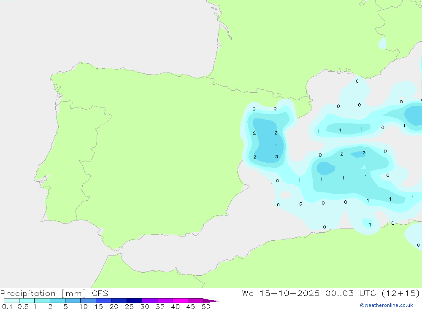The width and height of the screenshot is (422, 309).
Task: Select the 20–25 mm legend color swatch
Action: coord(119,301)
